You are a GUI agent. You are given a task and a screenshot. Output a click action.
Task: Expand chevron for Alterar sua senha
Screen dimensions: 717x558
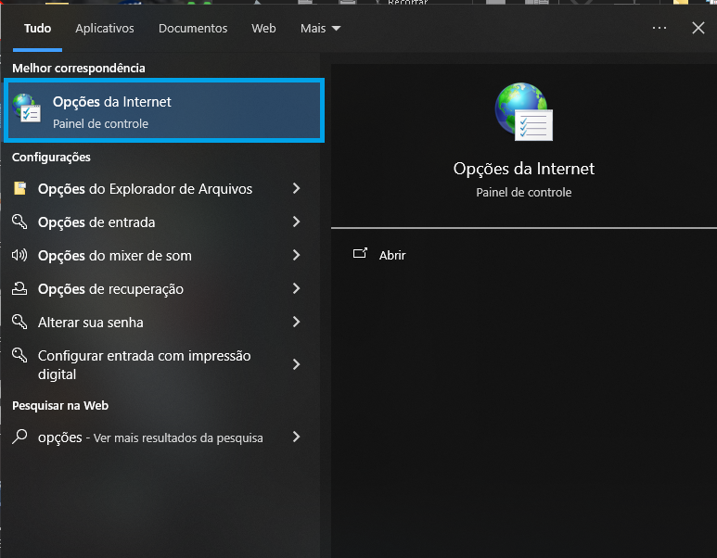point(296,322)
